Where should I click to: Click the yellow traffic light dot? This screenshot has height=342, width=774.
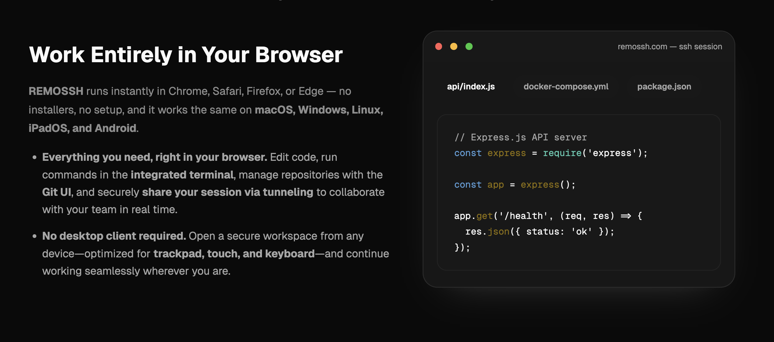[453, 47]
